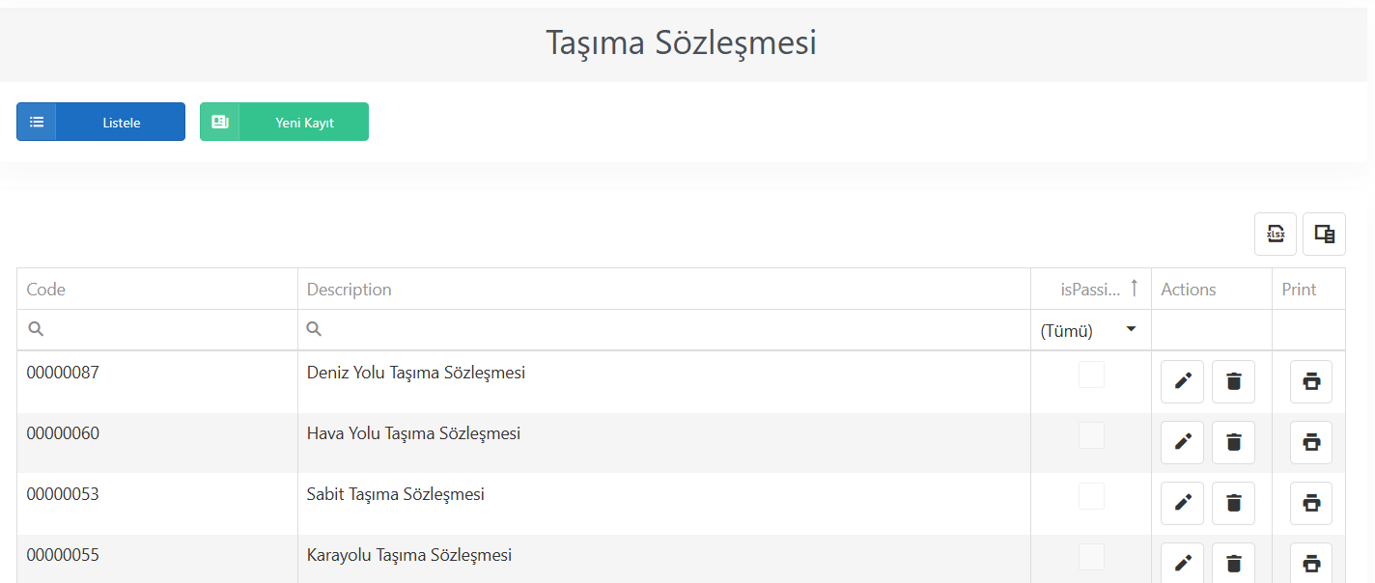1375x583 pixels.
Task: Focus the Description column search field
Action: pyautogui.click(x=664, y=330)
